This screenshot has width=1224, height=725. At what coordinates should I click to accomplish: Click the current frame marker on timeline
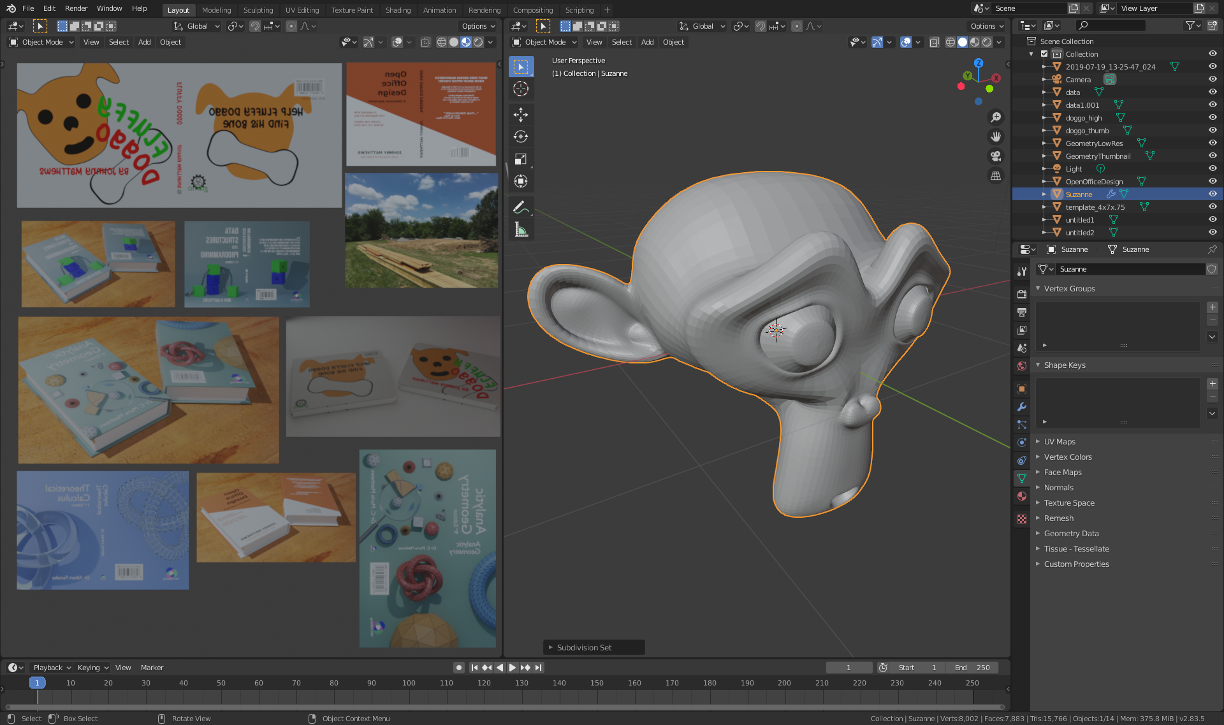click(x=37, y=683)
